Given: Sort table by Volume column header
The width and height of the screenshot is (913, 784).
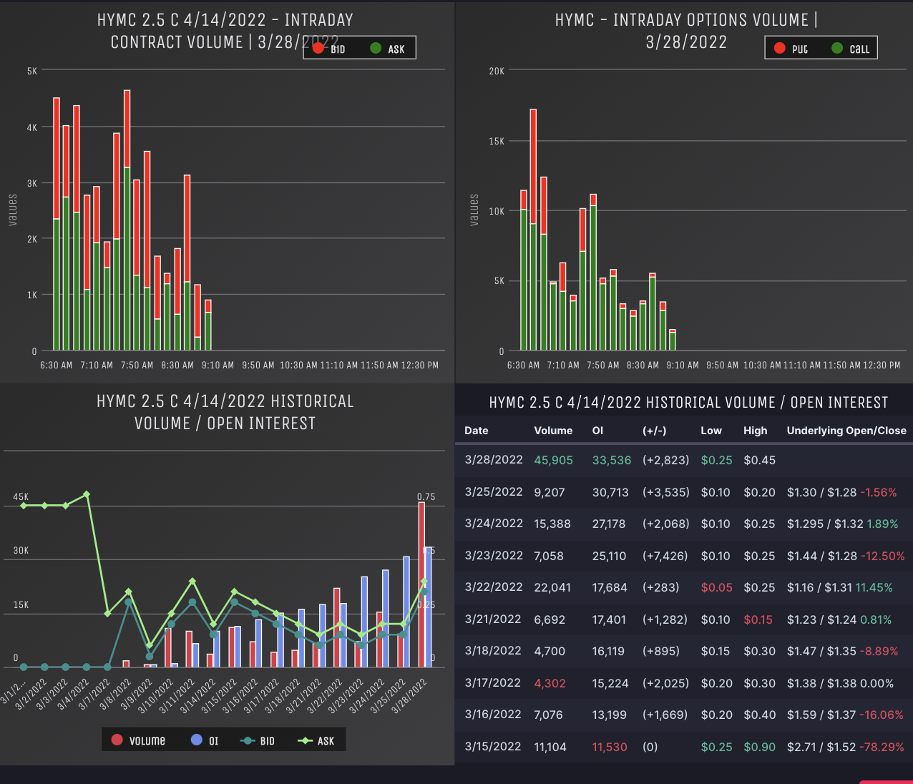Looking at the screenshot, I should pyautogui.click(x=553, y=431).
